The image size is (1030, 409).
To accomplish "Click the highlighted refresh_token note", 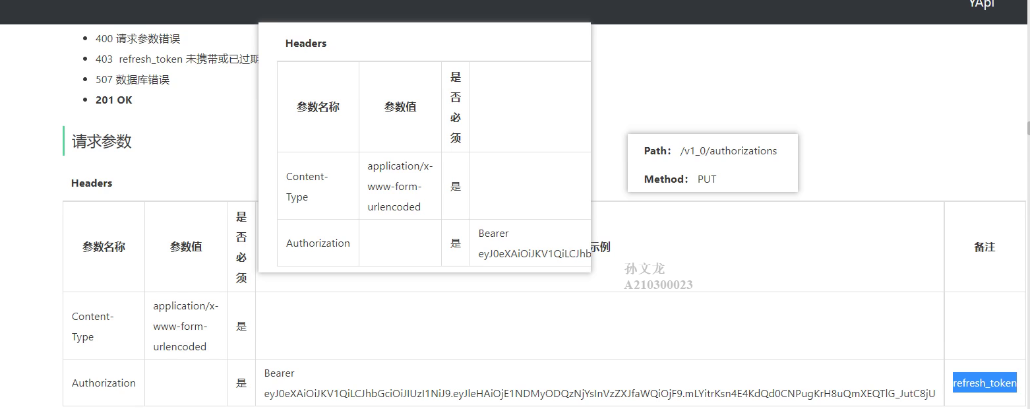I will tap(985, 383).
